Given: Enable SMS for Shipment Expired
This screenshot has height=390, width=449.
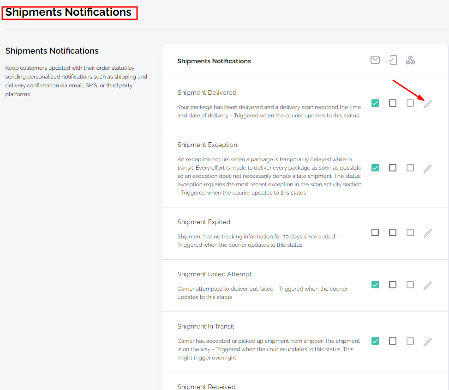Looking at the screenshot, I should (393, 232).
